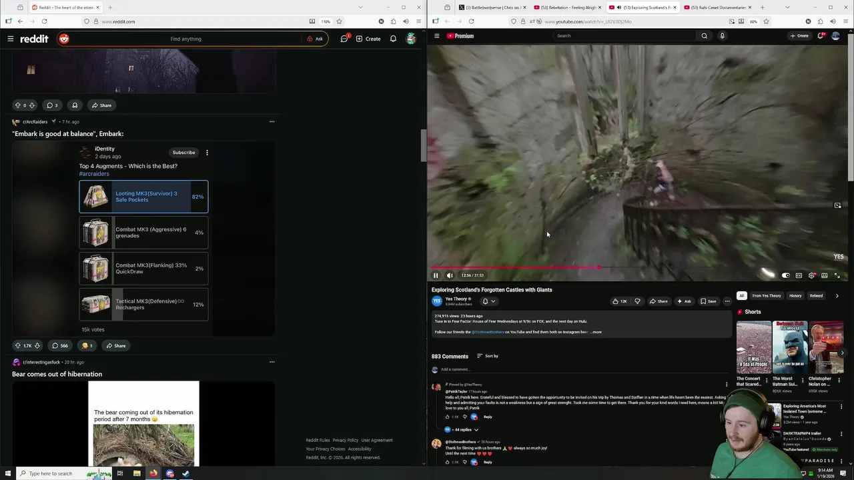Open notification bell dropdown for Yes Theory

[488, 301]
